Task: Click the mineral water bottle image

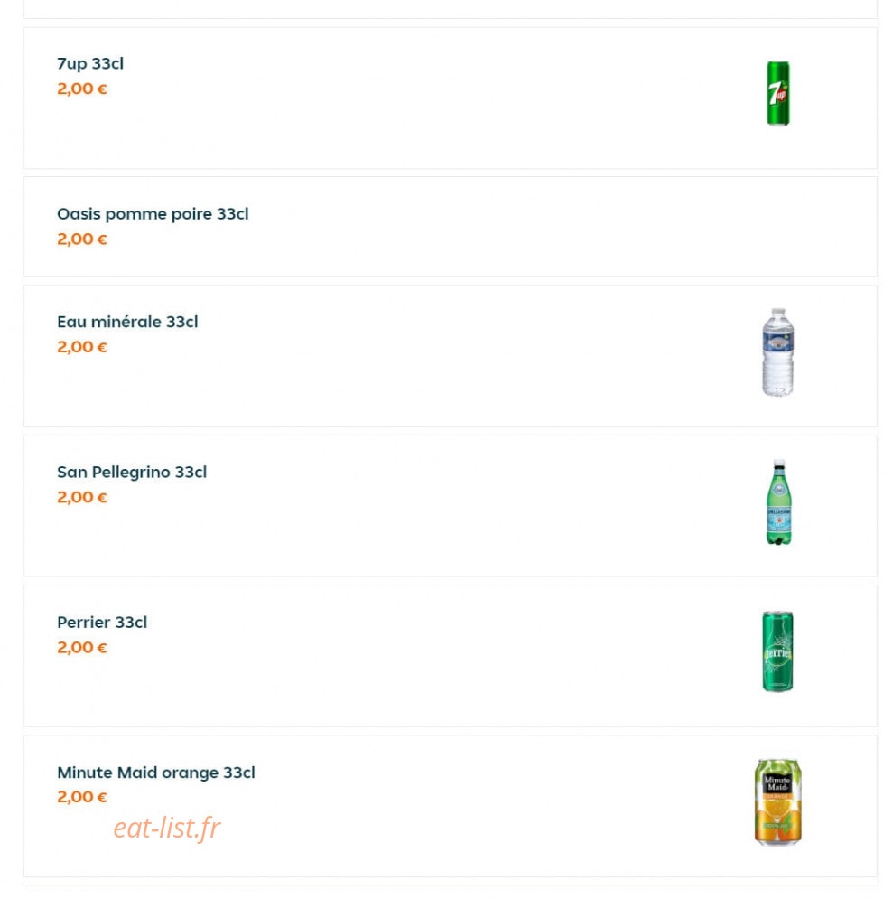Action: [x=777, y=352]
